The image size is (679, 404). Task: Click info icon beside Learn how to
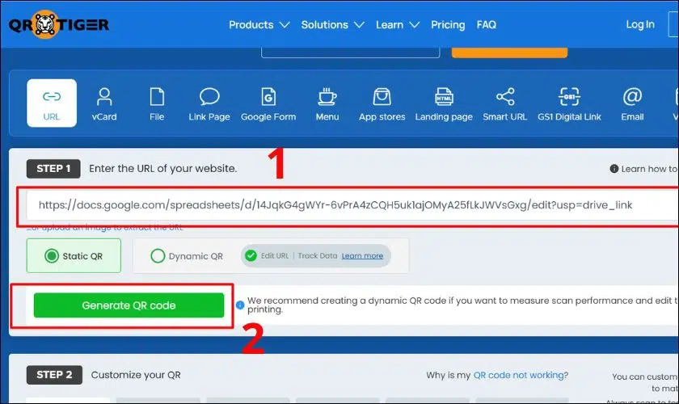point(614,169)
